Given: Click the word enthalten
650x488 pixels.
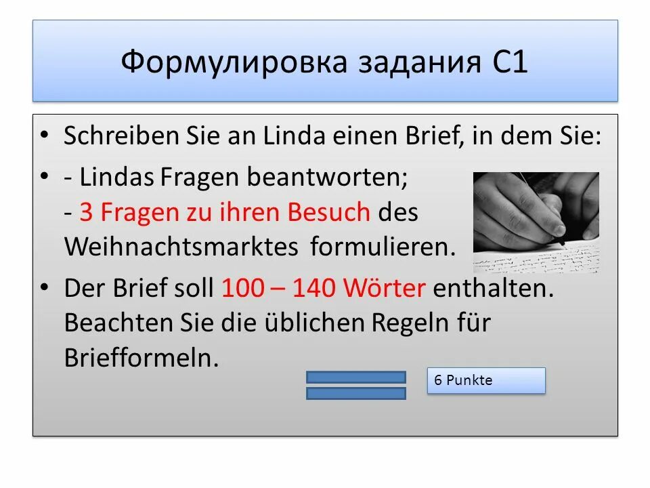Looking at the screenshot, I should tap(494, 287).
